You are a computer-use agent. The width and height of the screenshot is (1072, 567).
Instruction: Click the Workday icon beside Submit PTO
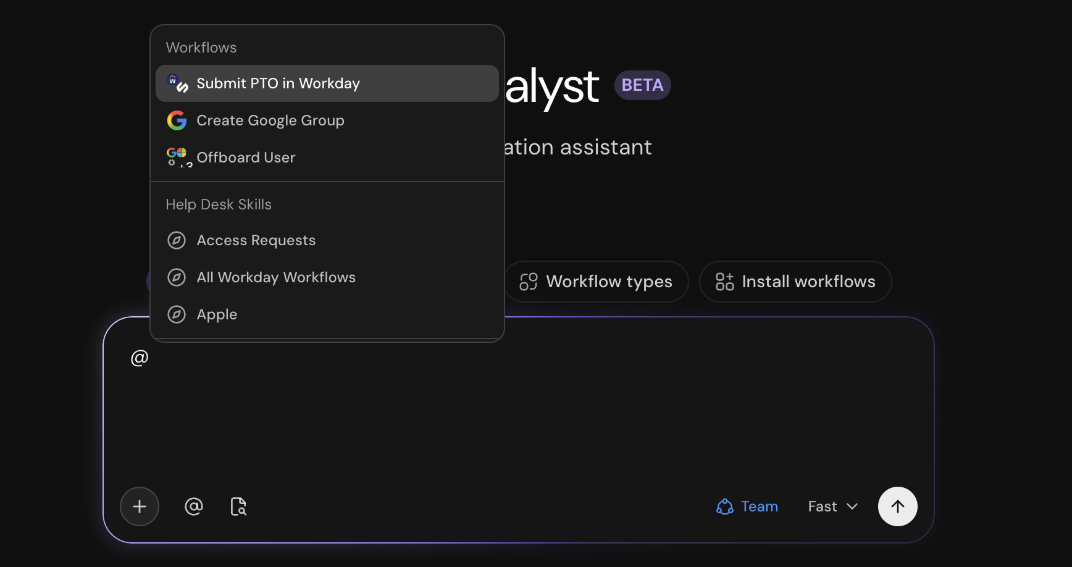point(177,83)
